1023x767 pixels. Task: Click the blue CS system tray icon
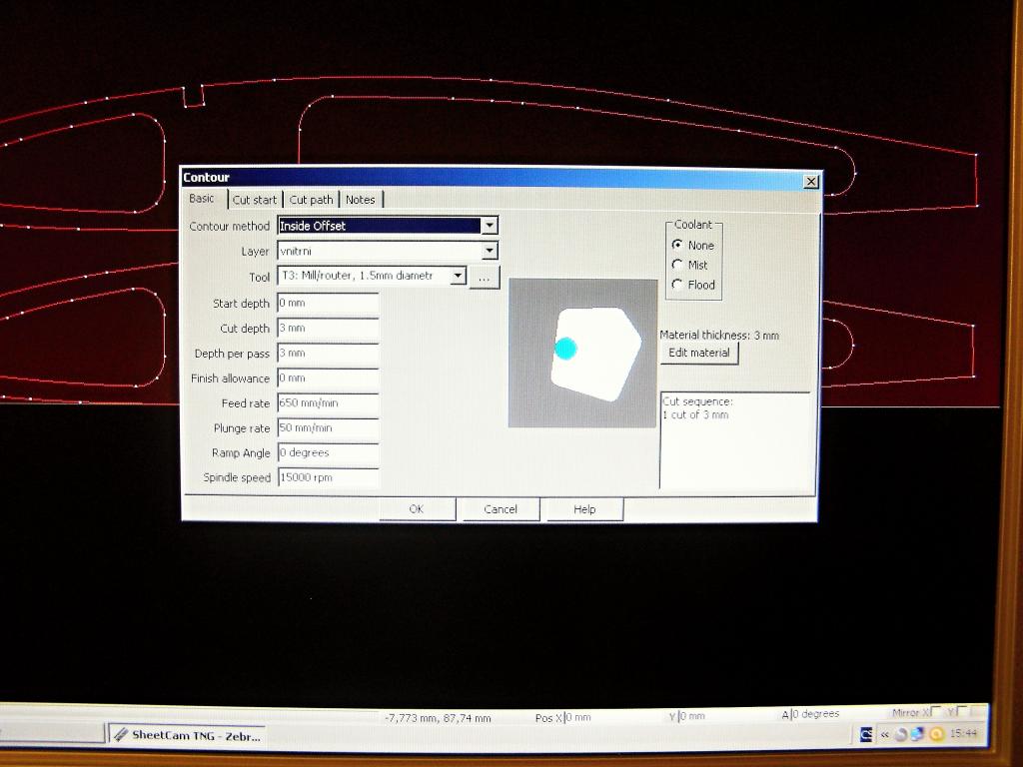(x=866, y=734)
